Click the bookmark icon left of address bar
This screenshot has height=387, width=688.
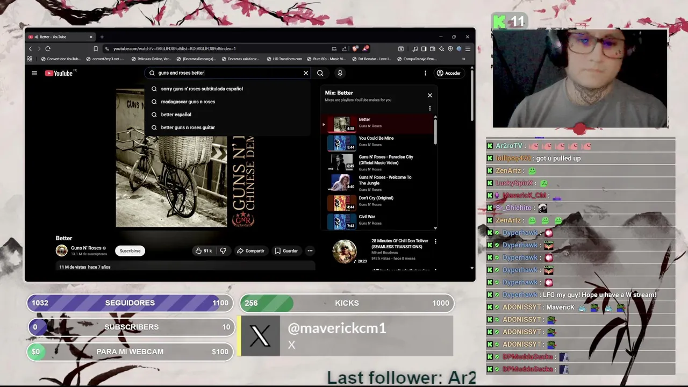pyautogui.click(x=96, y=48)
